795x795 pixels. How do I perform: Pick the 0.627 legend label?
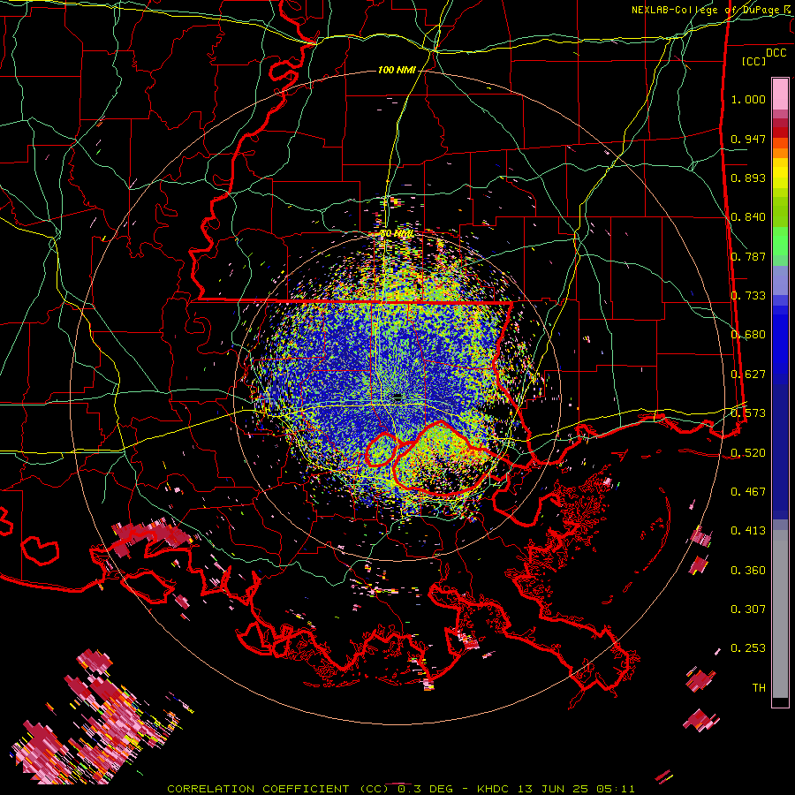(x=748, y=375)
